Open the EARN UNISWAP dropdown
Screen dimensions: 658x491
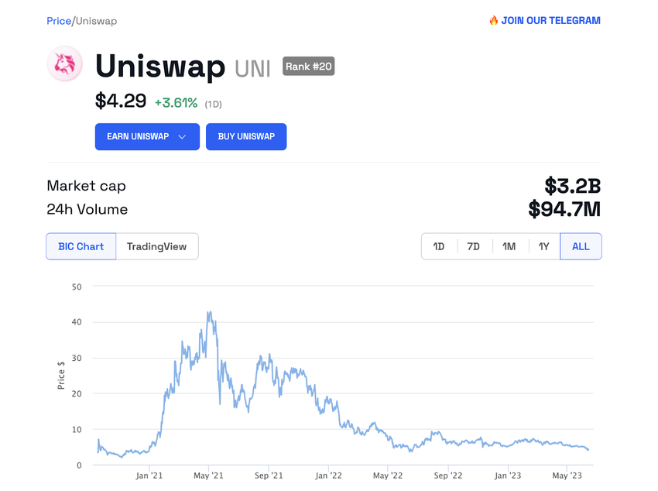pyautogui.click(x=147, y=136)
